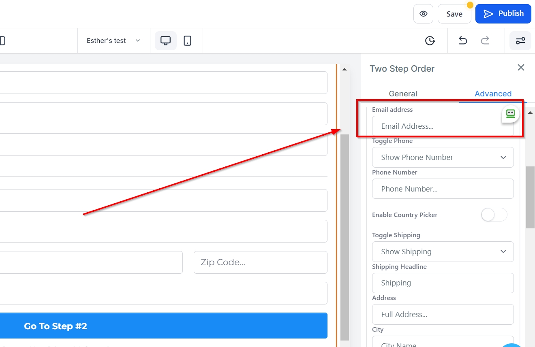
Task: Open version history clock icon
Action: click(430, 41)
